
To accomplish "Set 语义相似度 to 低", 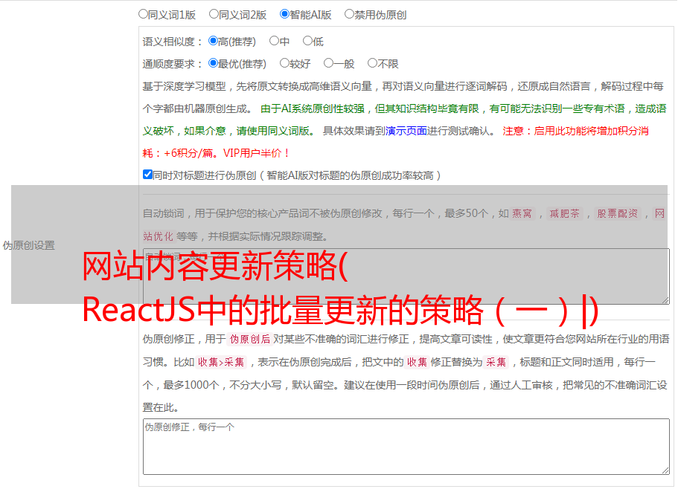I will pyautogui.click(x=307, y=41).
